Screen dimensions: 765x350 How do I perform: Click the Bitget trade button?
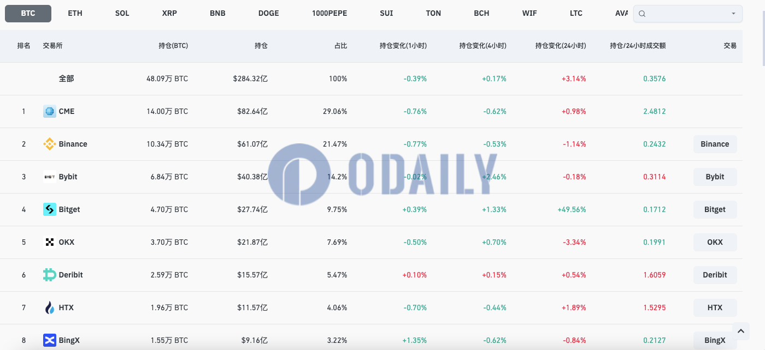[x=715, y=209]
